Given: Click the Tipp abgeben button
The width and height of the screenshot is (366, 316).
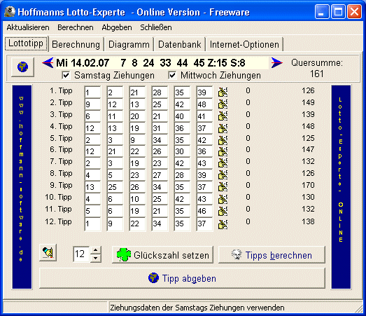Looking at the screenshot, I should click(x=182, y=278).
